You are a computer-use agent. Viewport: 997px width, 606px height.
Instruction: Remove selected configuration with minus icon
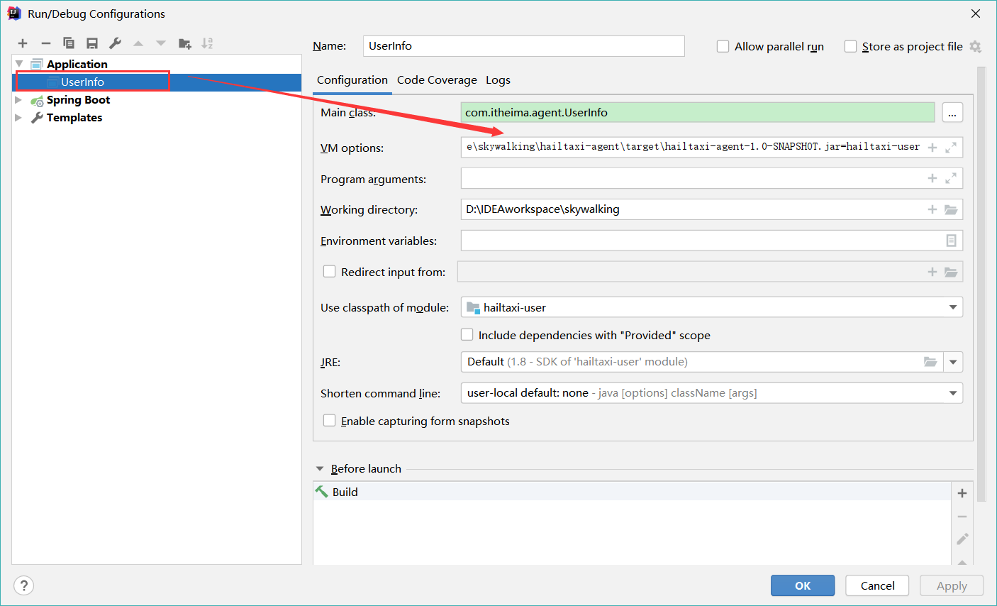coord(46,43)
